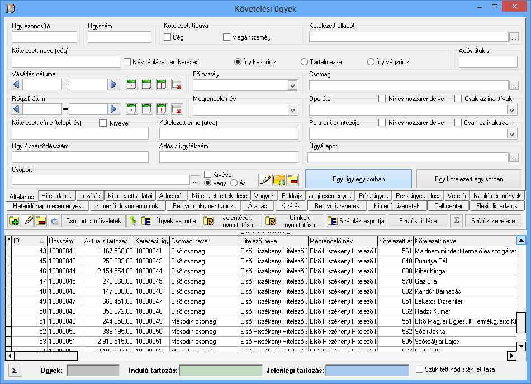Click the next arrow for Rögz.Dátum
This screenshot has width=531, height=384.
[x=113, y=109]
